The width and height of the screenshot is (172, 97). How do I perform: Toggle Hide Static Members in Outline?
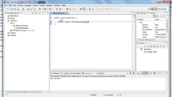point(158,46)
